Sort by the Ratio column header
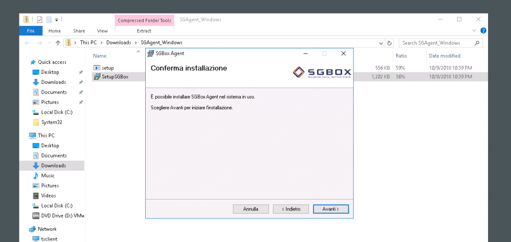This screenshot has width=511, height=242. [401, 56]
